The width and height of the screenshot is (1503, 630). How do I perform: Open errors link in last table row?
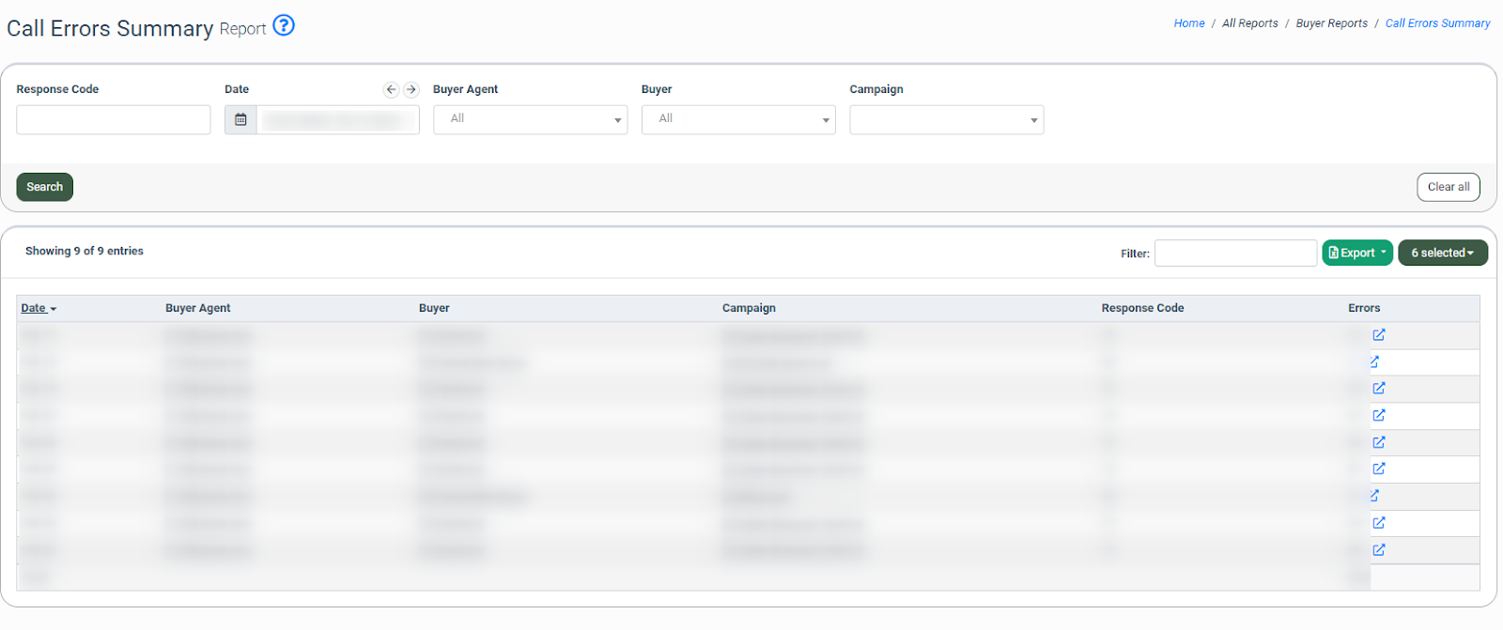point(1378,550)
